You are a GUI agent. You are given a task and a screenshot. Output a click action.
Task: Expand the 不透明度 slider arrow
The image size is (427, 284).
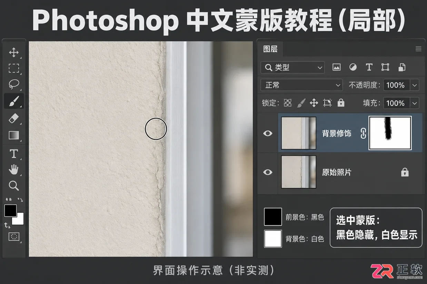(414, 85)
